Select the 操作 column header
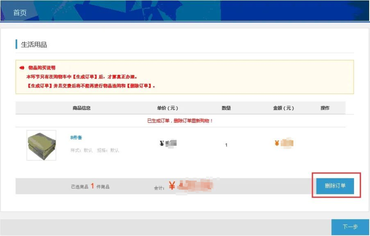This screenshot has width=370, height=236. click(x=325, y=108)
